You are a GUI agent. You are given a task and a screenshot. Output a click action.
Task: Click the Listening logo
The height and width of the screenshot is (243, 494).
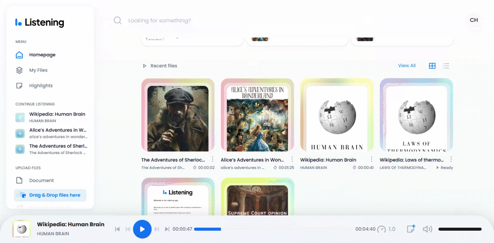pos(40,22)
